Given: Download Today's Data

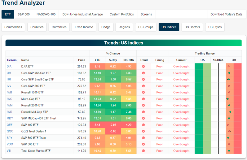Looking at the screenshot, I should (x=226, y=15).
